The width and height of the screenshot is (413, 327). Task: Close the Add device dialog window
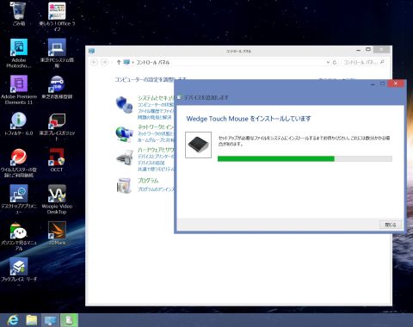(x=396, y=83)
